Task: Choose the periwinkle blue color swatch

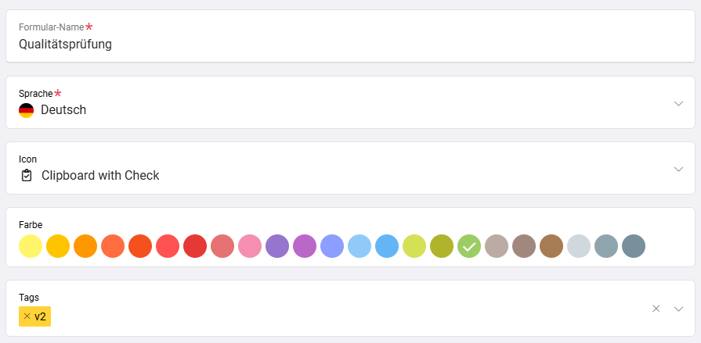Action: (332, 246)
